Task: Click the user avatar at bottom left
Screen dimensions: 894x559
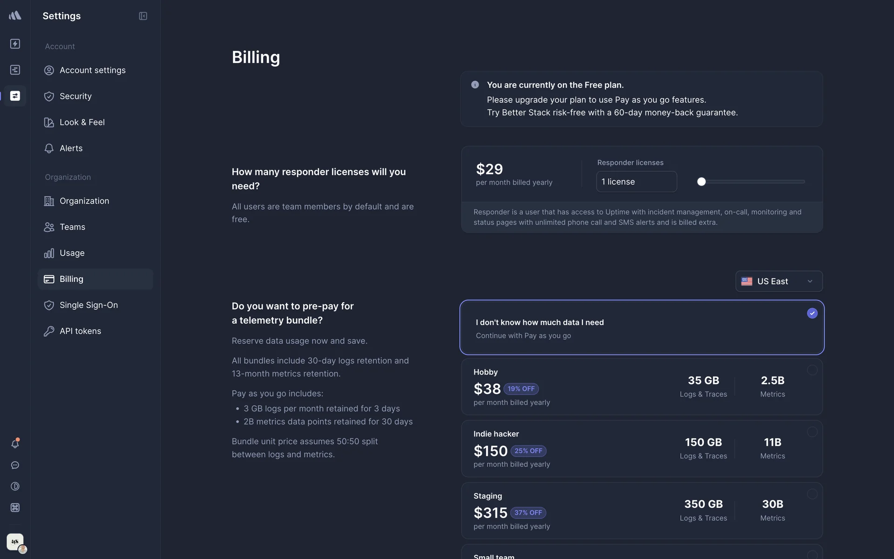Action: click(x=15, y=542)
